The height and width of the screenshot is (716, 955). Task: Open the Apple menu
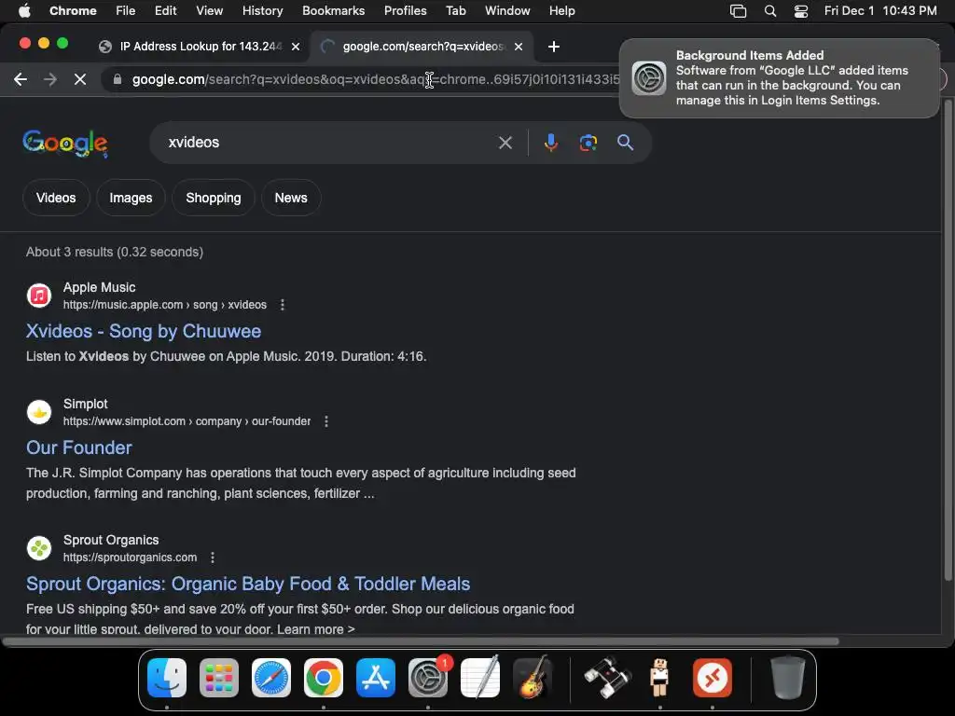click(24, 10)
